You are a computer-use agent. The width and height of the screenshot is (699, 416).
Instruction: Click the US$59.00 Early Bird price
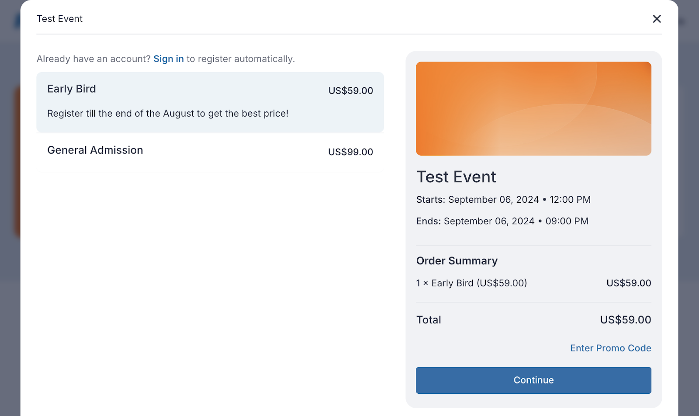tap(350, 90)
